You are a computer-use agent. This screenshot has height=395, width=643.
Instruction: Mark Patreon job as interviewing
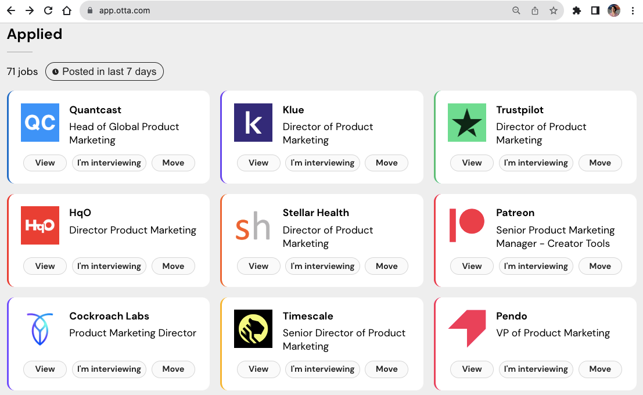pyautogui.click(x=536, y=266)
